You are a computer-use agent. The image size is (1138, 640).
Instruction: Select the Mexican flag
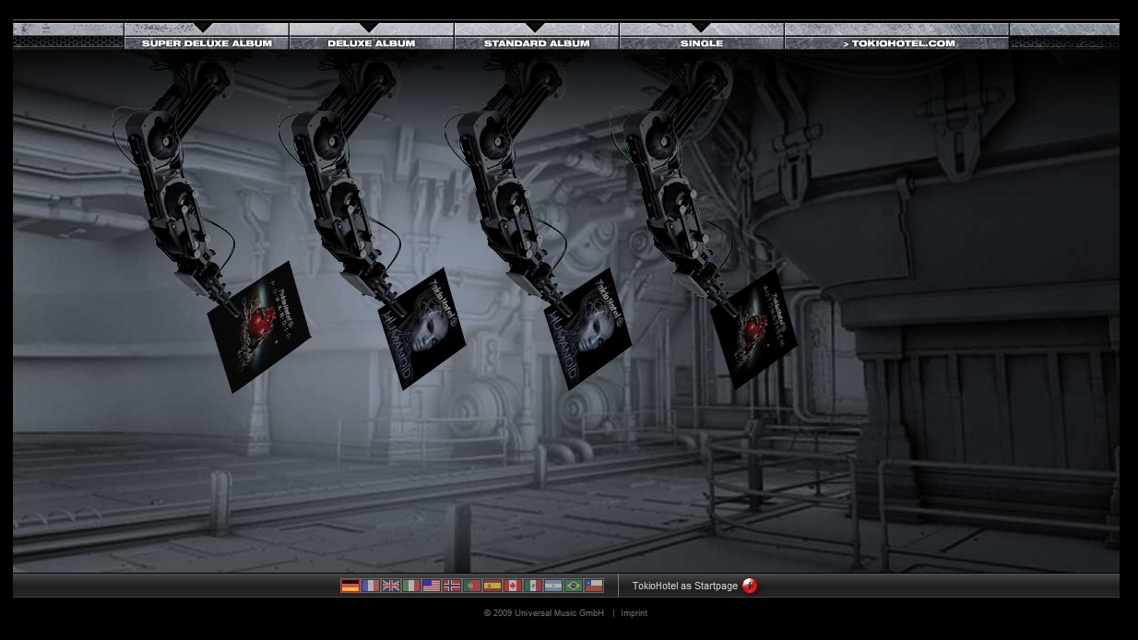click(x=533, y=586)
